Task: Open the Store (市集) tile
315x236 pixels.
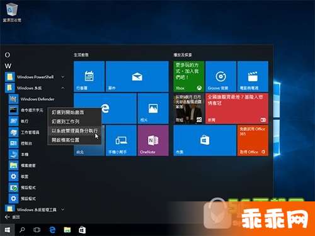Action: click(x=205, y=140)
